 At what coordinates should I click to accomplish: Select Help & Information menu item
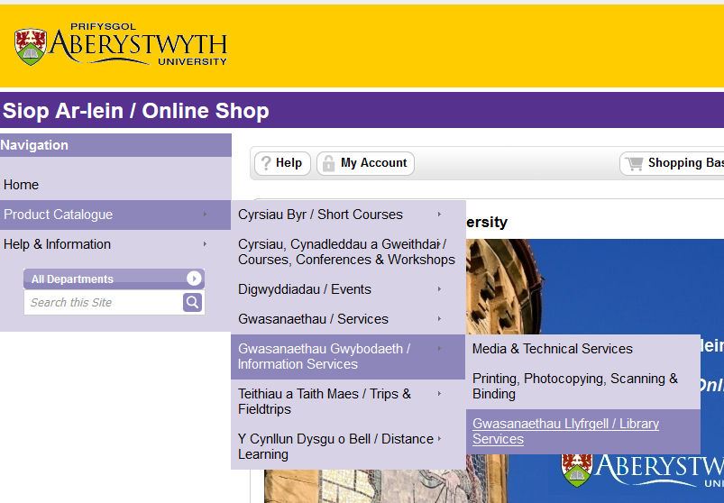115,244
